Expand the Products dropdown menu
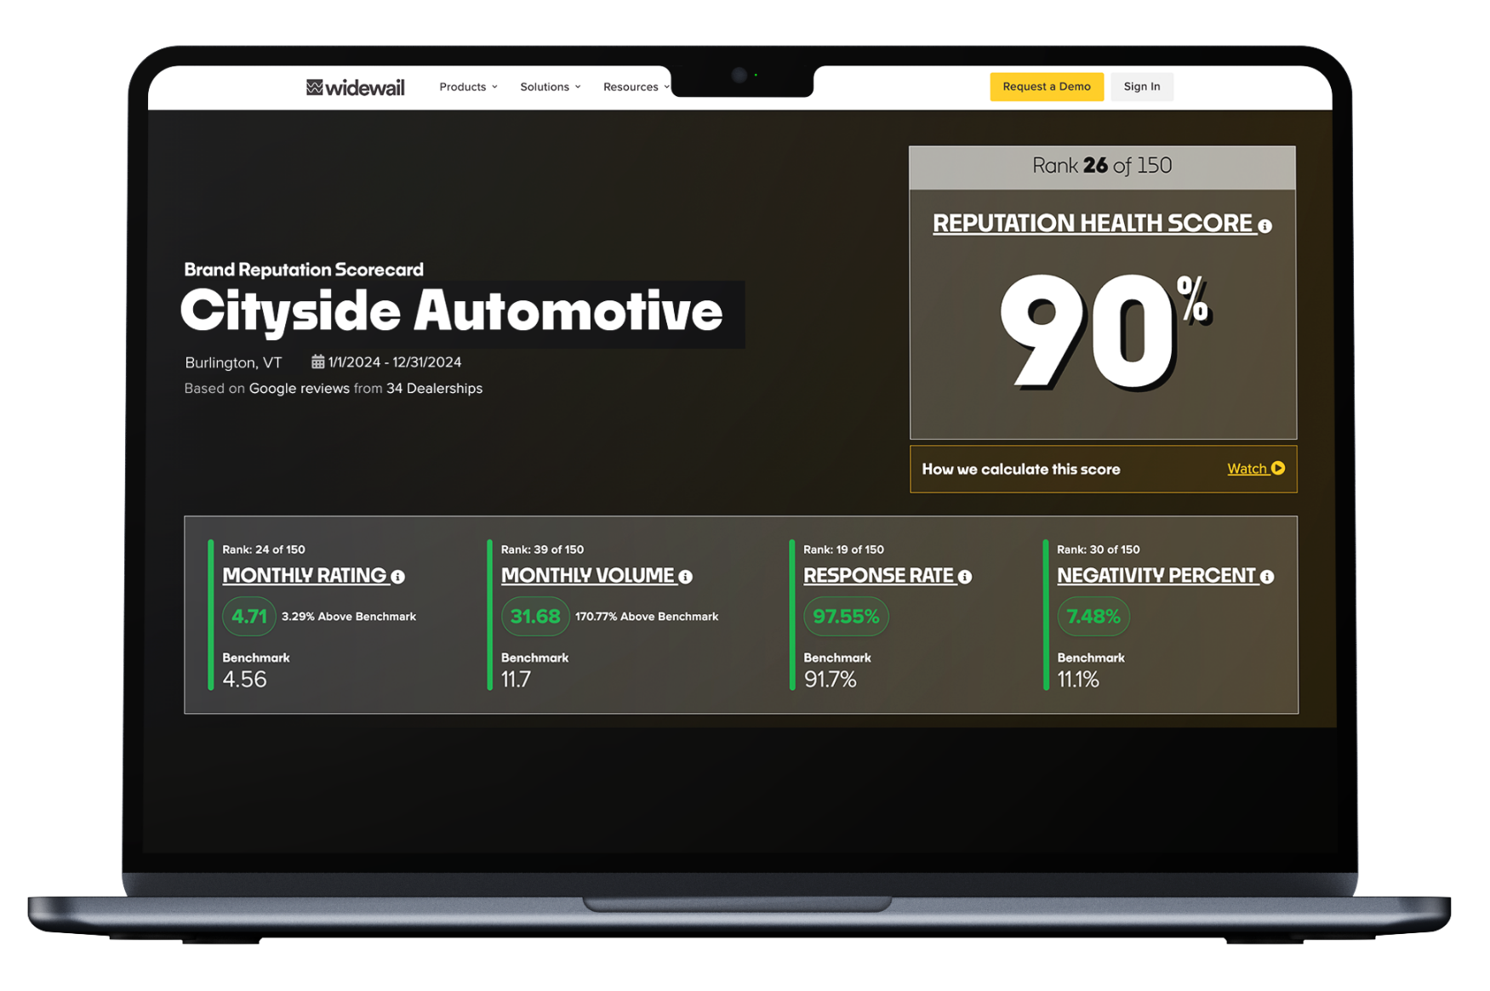This screenshot has width=1490, height=991. tap(468, 87)
